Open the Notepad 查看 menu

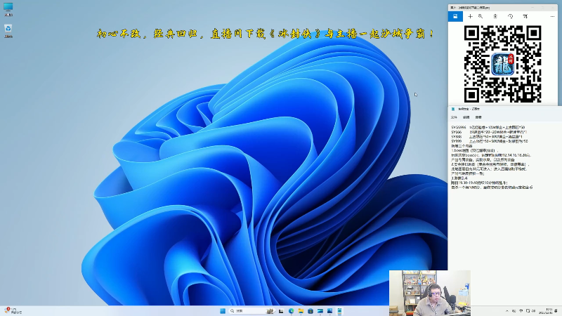478,117
